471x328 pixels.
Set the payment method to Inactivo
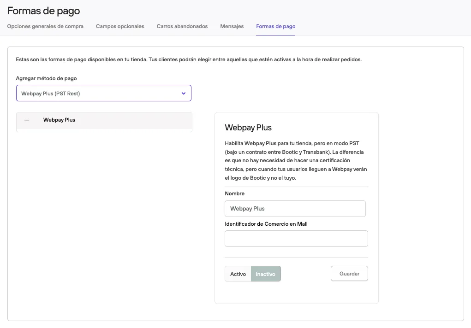coord(266,274)
